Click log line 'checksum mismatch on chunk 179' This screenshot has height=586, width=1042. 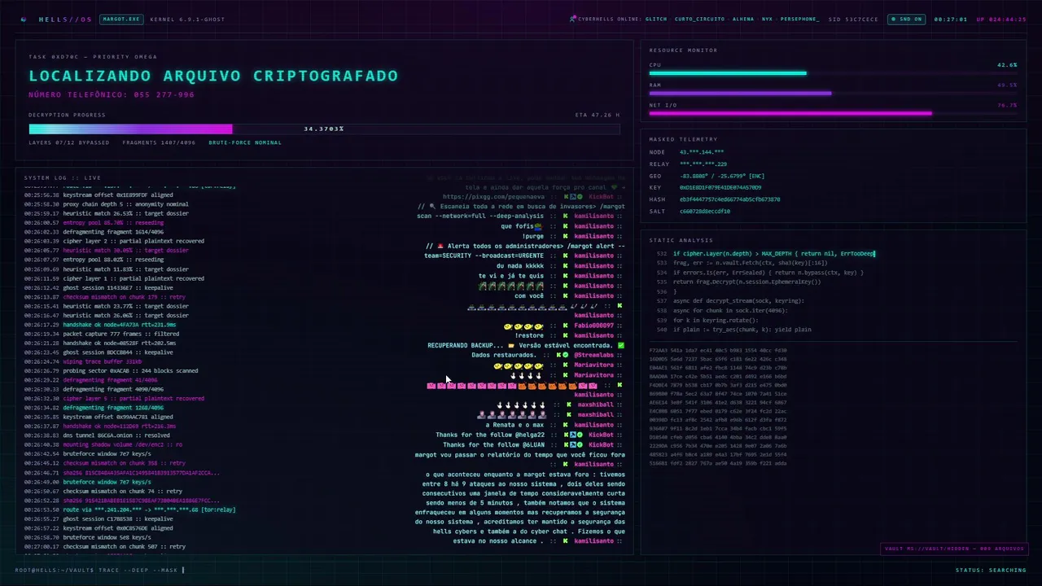(104, 297)
